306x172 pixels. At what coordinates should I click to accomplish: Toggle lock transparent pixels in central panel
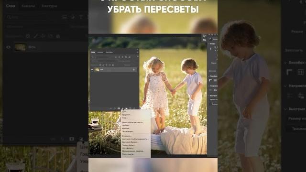point(100,65)
